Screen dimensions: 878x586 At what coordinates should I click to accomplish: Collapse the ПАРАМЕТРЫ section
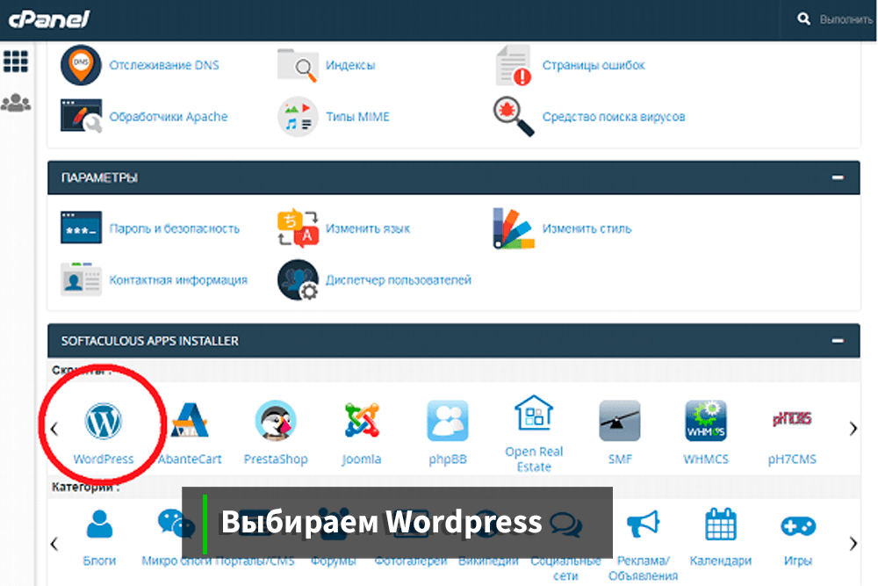click(838, 177)
